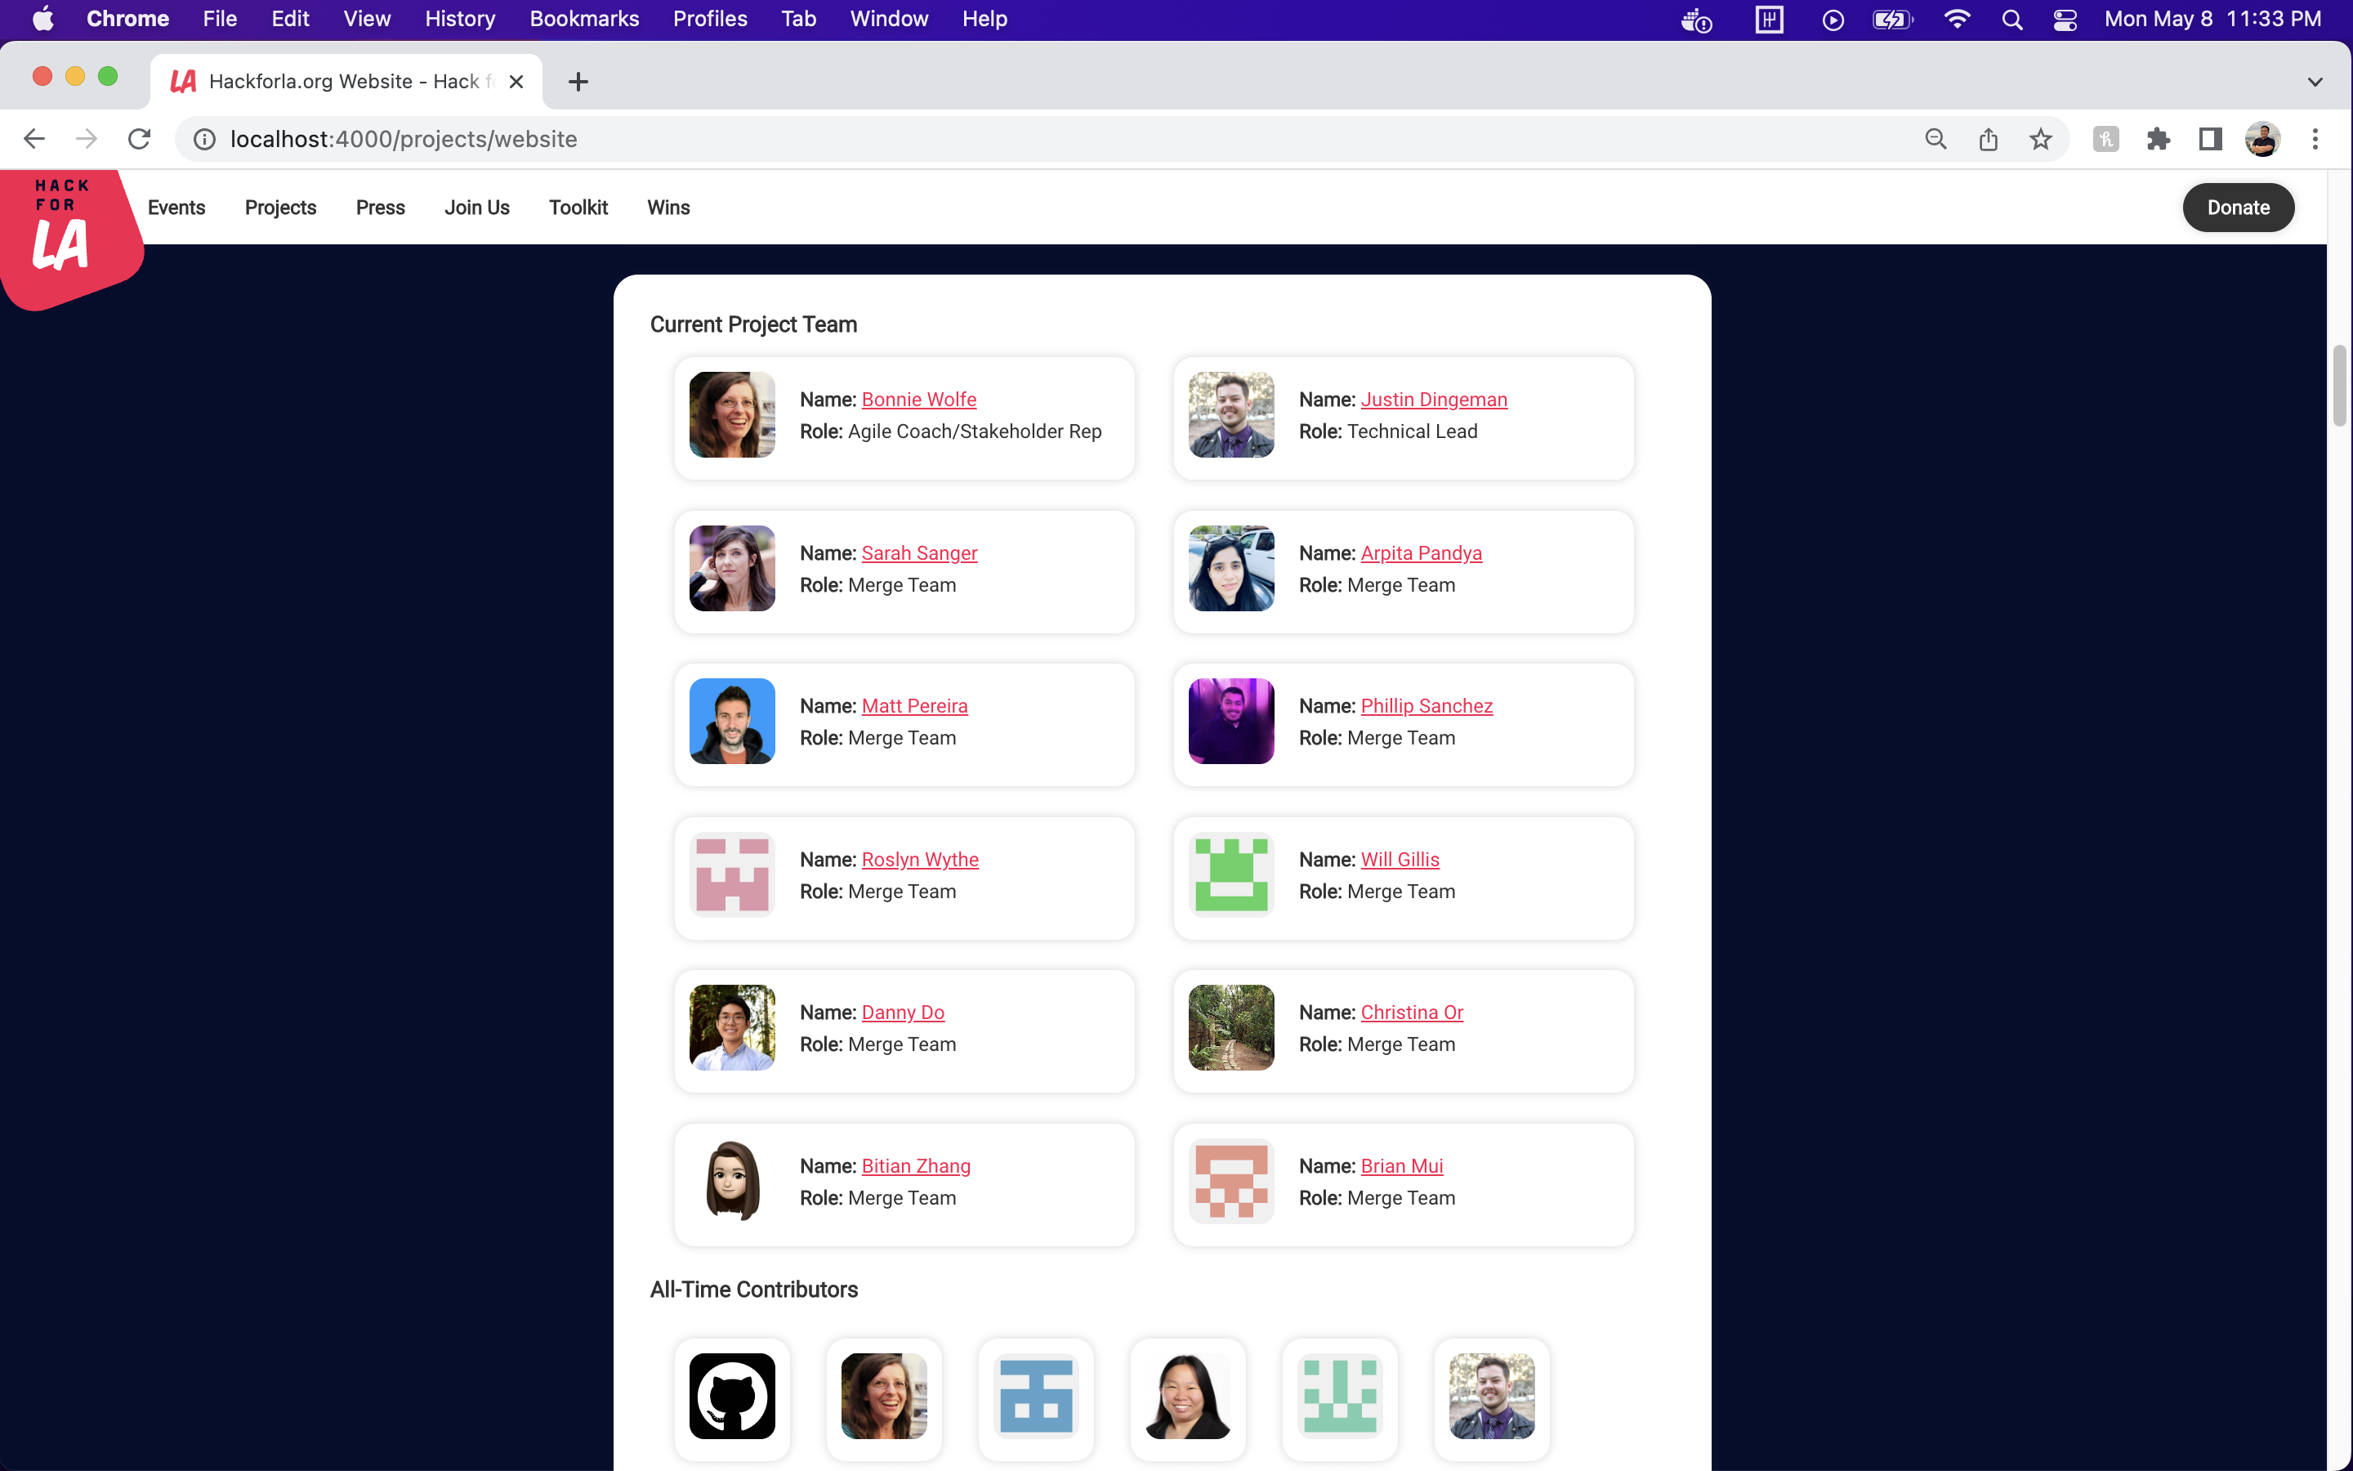Open GitHub avatar in All-Time Contributors

(x=731, y=1395)
